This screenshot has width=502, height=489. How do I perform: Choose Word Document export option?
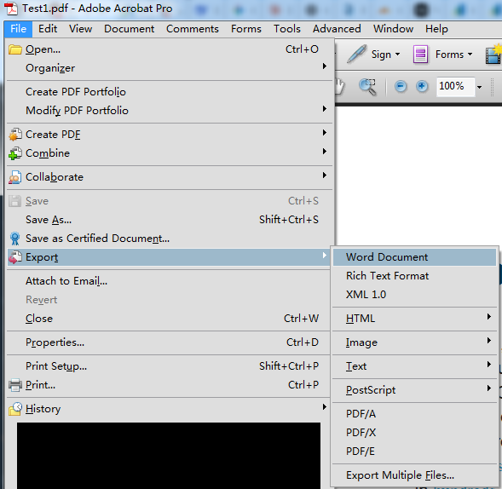[414, 257]
